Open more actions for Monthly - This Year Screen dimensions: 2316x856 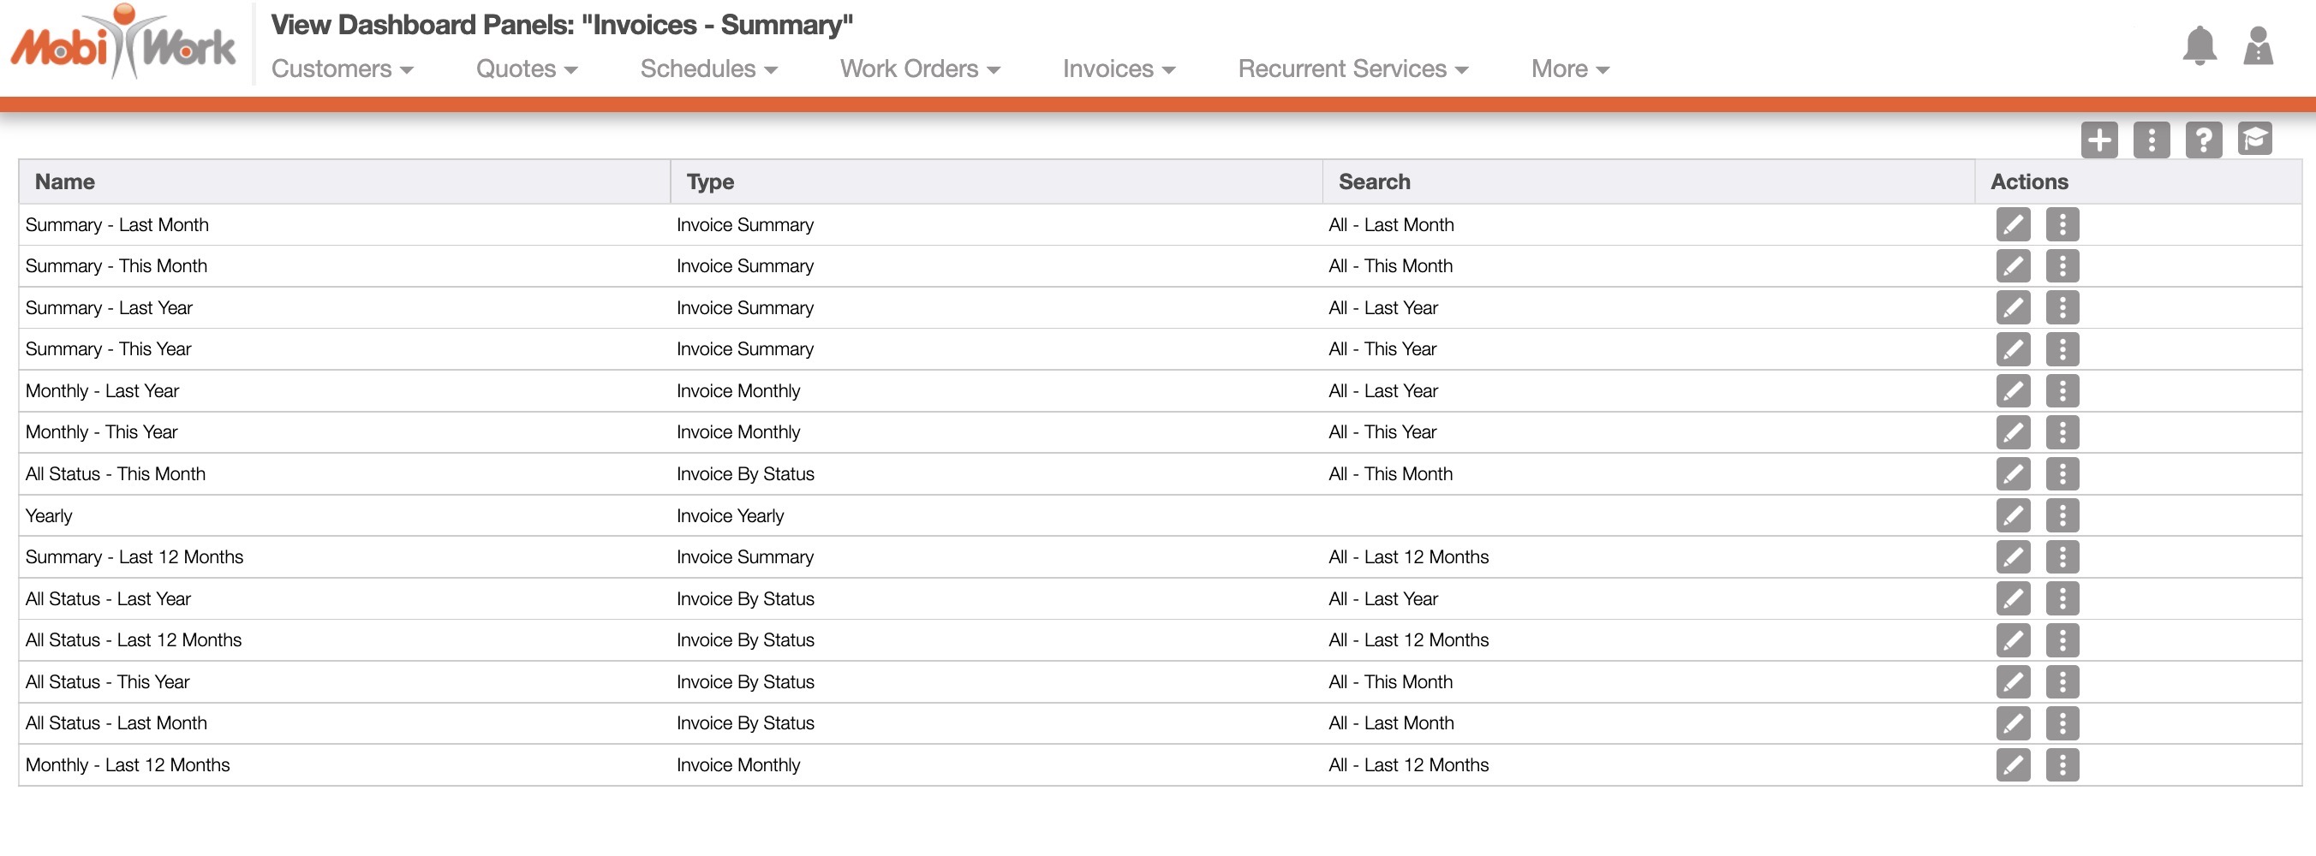(x=2062, y=432)
